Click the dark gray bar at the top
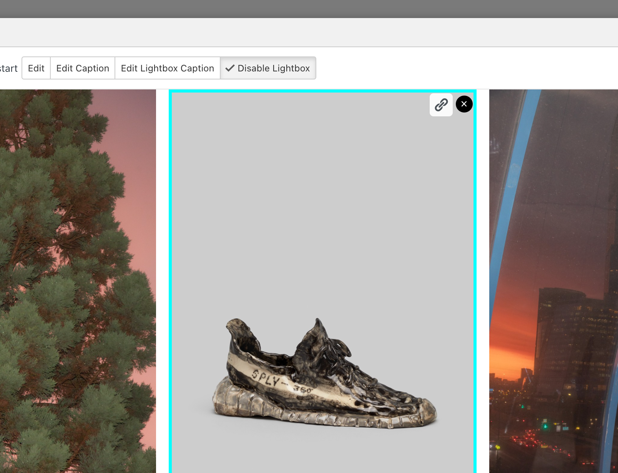618x473 pixels. [307, 8]
